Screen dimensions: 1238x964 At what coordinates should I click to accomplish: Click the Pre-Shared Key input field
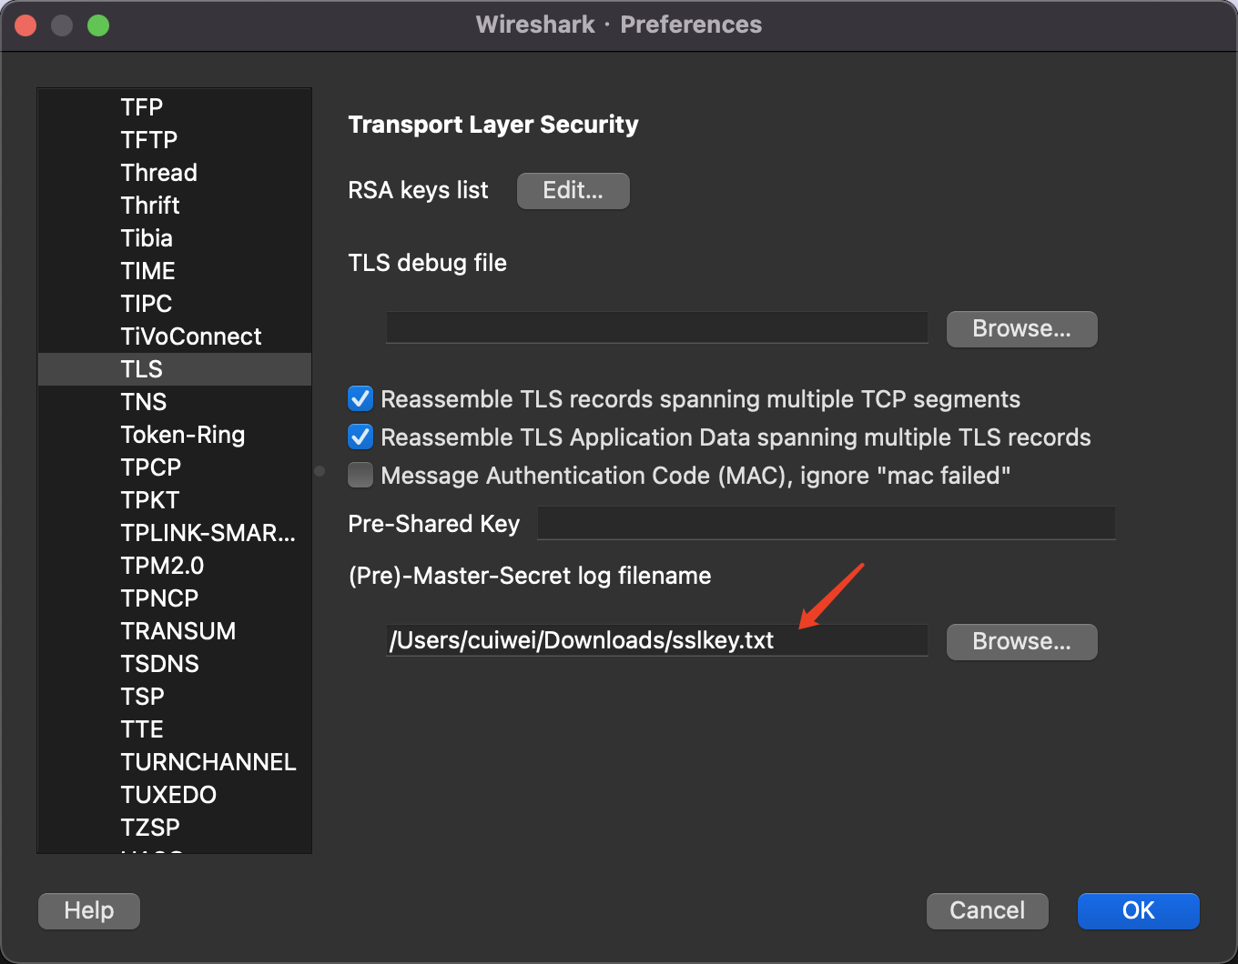click(x=827, y=523)
